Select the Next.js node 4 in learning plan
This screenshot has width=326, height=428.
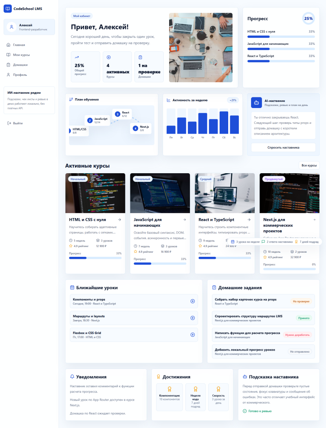click(x=141, y=128)
